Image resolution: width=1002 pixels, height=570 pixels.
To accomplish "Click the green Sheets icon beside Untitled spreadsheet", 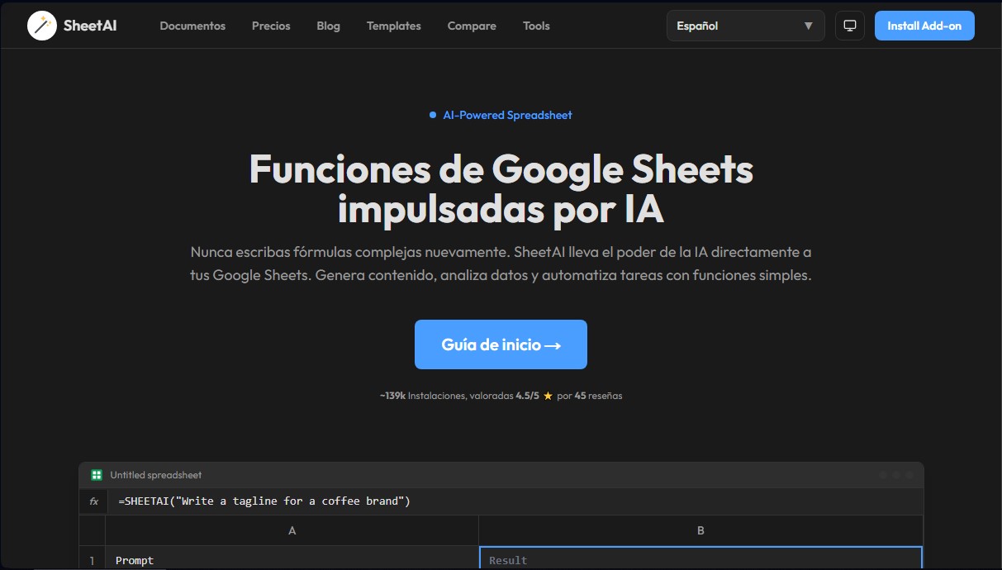I will [97, 475].
